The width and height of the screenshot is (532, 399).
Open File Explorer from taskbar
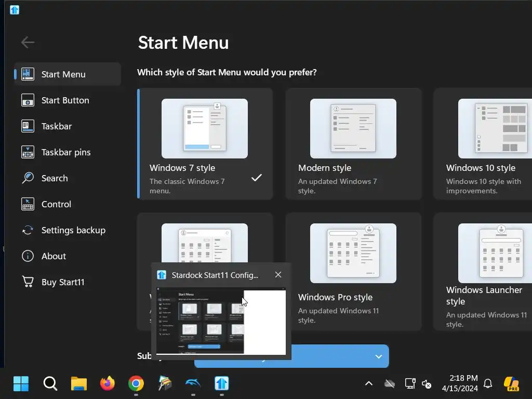79,384
